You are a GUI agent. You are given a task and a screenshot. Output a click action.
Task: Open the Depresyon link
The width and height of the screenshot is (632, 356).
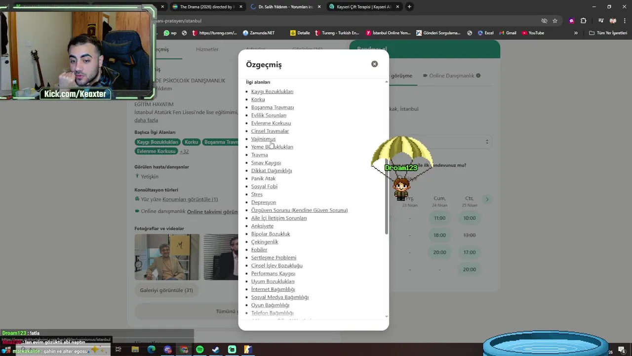[264, 202]
